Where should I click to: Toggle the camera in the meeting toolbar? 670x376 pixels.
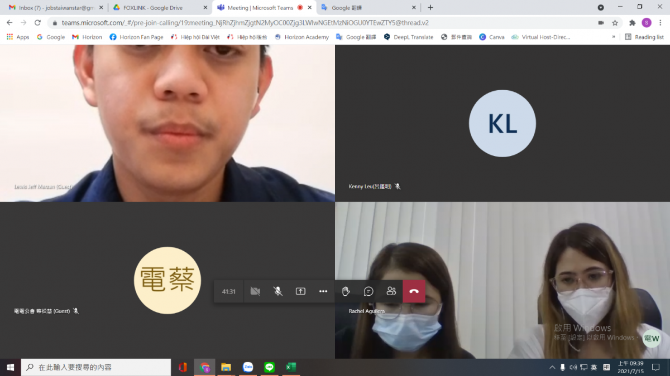[255, 291]
